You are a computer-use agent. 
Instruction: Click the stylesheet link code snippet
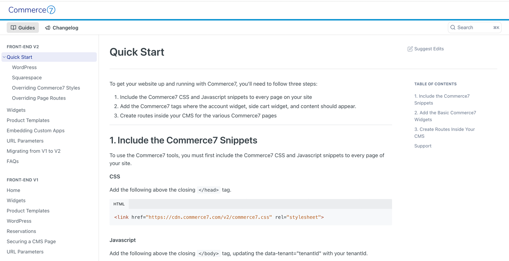pyautogui.click(x=219, y=217)
